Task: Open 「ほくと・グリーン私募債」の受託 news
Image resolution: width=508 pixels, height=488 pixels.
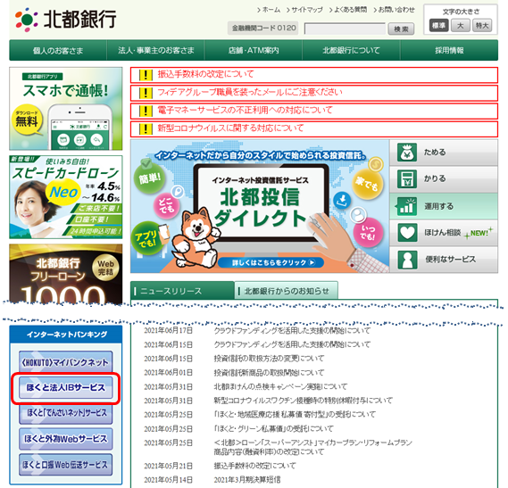Action: pyautogui.click(x=274, y=429)
